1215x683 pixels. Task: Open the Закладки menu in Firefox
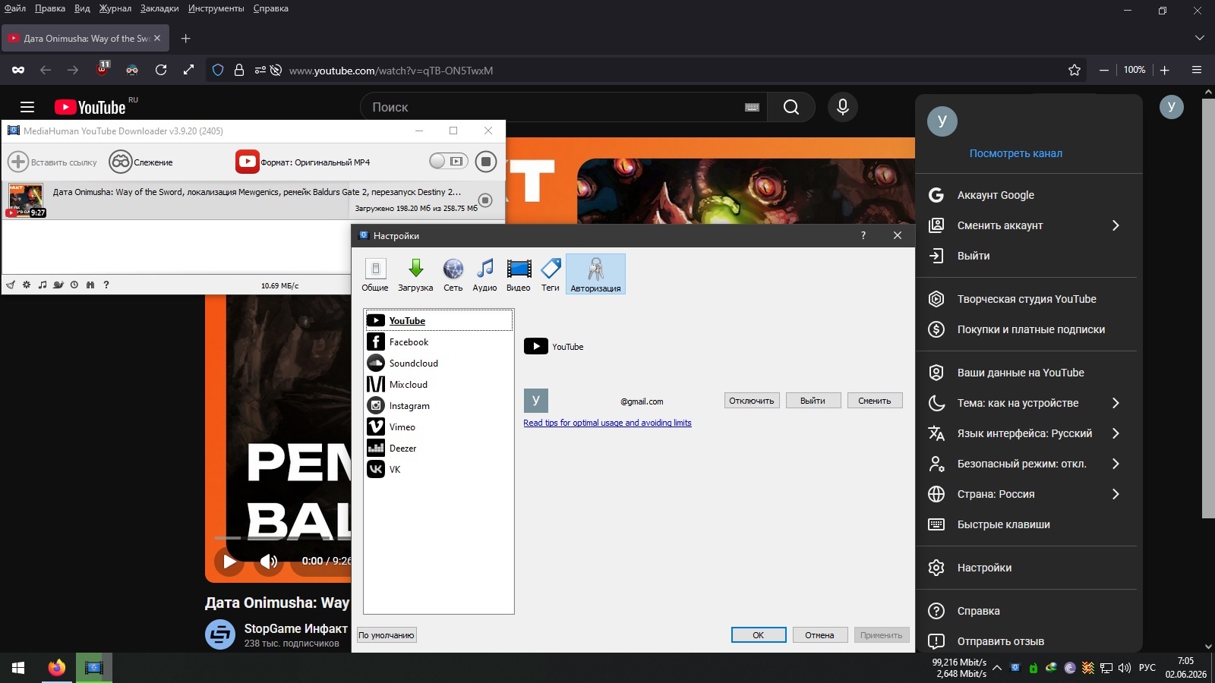(159, 8)
